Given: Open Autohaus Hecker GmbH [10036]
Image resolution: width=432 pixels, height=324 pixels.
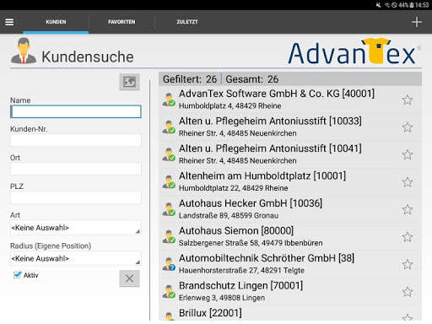Looking at the screenshot, I should click(290, 209).
